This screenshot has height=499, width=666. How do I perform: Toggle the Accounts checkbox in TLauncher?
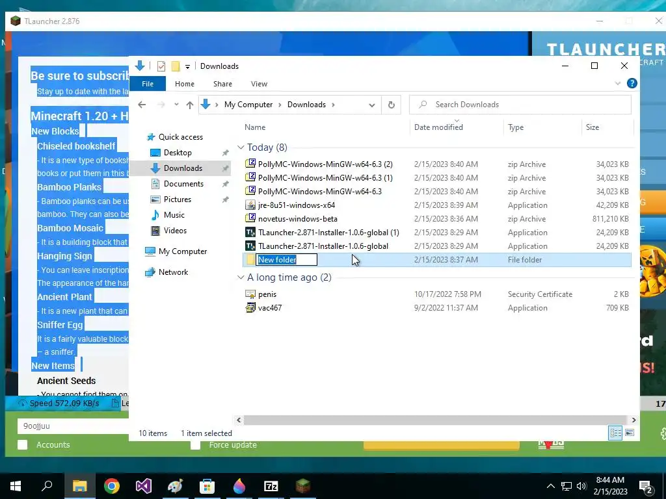(23, 444)
